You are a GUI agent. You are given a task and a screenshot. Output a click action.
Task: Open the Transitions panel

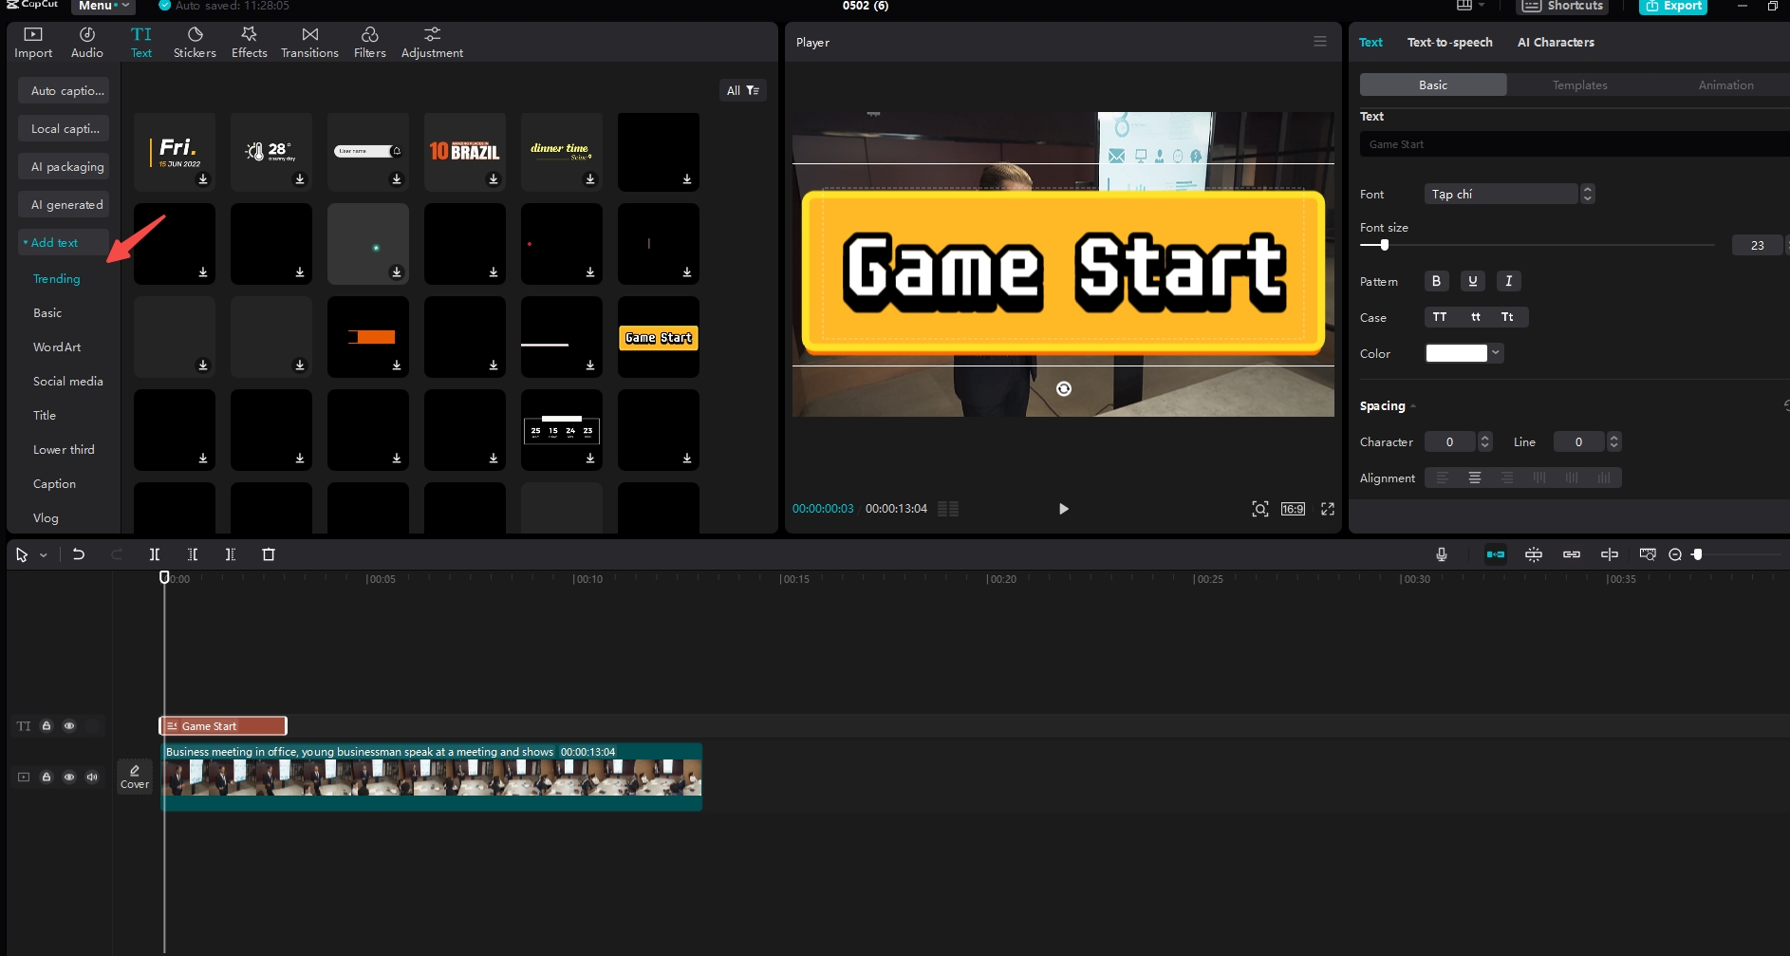point(309,40)
